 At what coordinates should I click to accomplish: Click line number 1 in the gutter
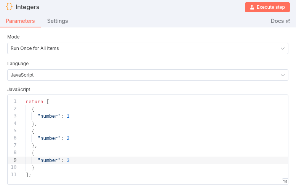15,101
